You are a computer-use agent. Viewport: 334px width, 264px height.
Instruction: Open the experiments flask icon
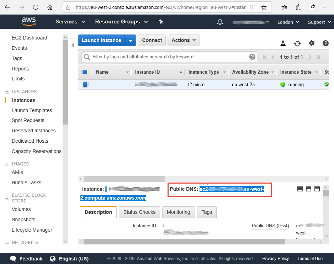(283, 43)
